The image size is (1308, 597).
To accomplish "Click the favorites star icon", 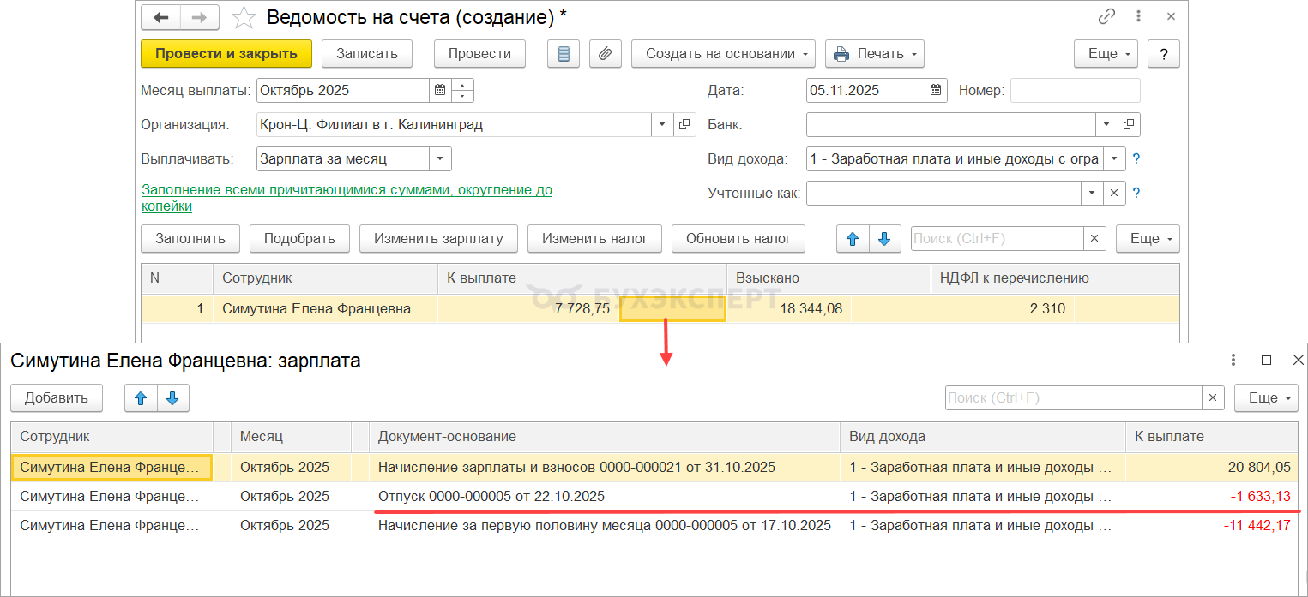I will [x=244, y=17].
